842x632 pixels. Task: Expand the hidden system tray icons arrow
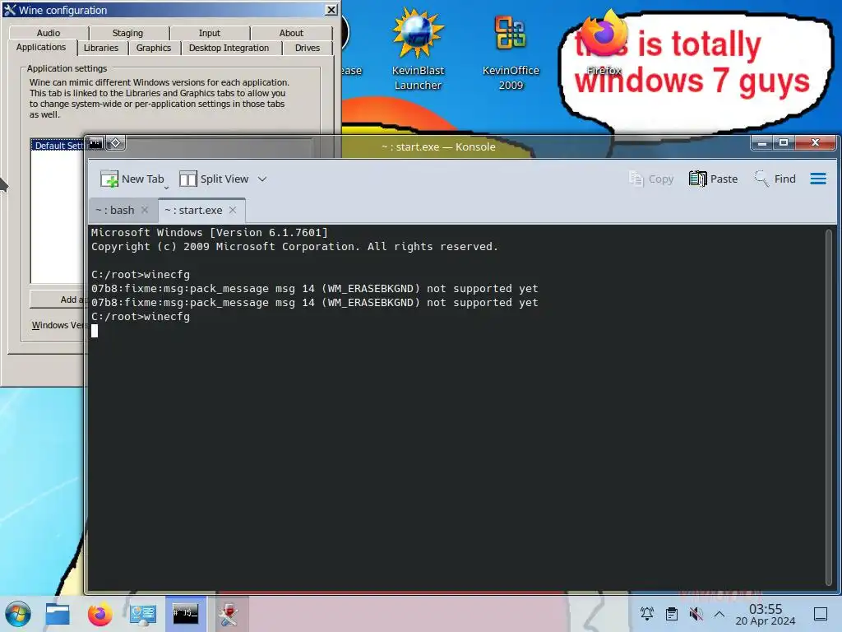pos(719,614)
